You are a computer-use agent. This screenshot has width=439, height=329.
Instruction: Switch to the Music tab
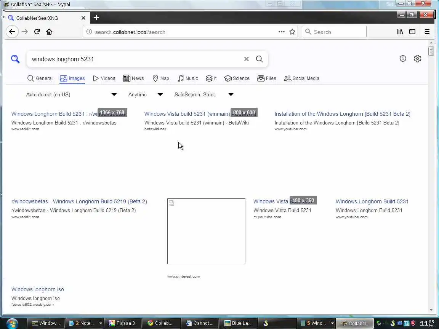click(x=188, y=78)
